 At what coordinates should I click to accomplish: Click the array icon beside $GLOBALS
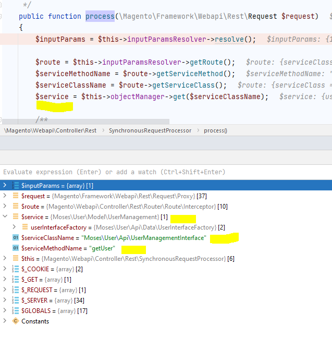[x=15, y=310]
